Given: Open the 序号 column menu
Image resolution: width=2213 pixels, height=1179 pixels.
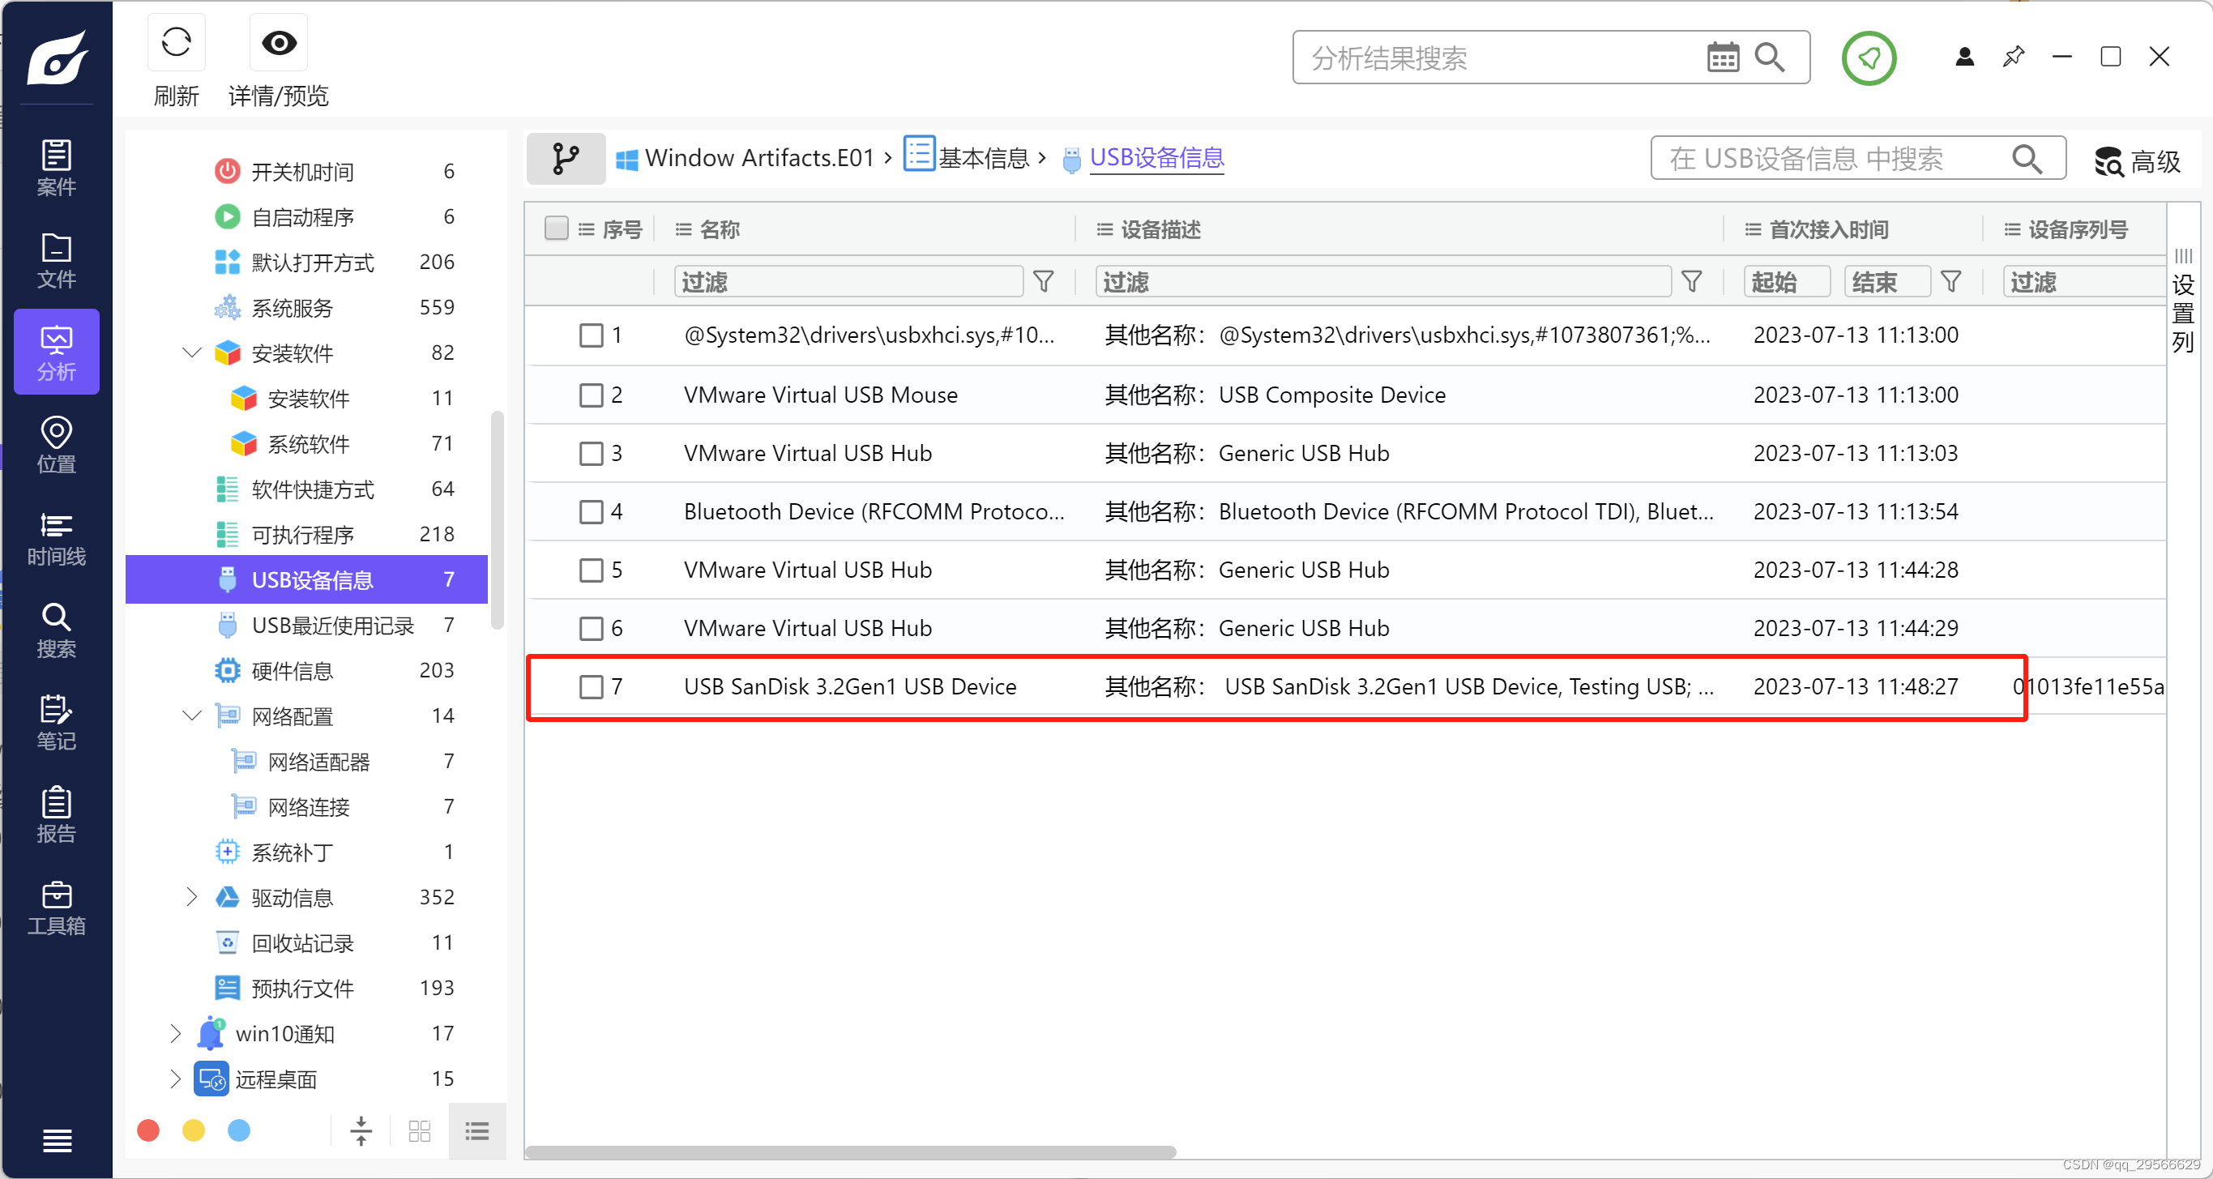Looking at the screenshot, I should (586, 229).
